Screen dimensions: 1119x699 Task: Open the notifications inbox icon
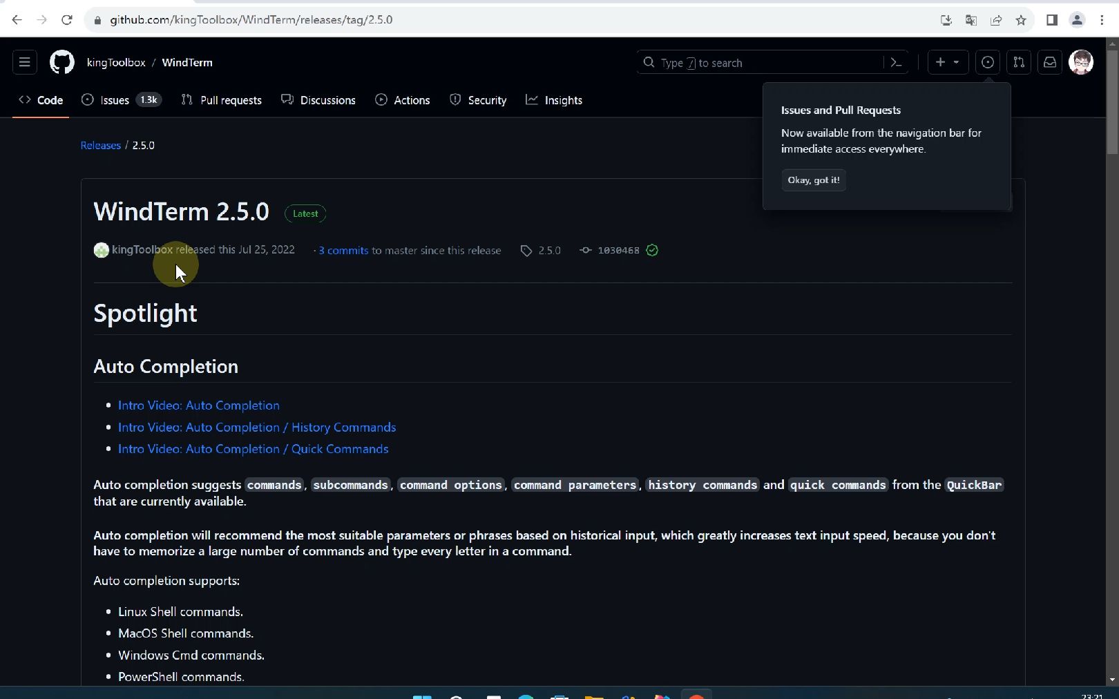coord(1050,62)
